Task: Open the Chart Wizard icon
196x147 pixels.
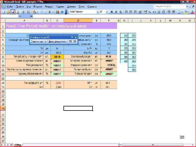Action: pos(57,12)
